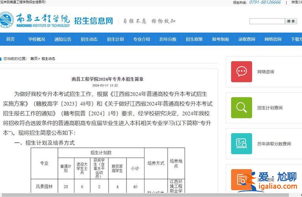This screenshot has width=302, height=197.
Task: Click the 普通计划 column header
Action: (66, 168)
